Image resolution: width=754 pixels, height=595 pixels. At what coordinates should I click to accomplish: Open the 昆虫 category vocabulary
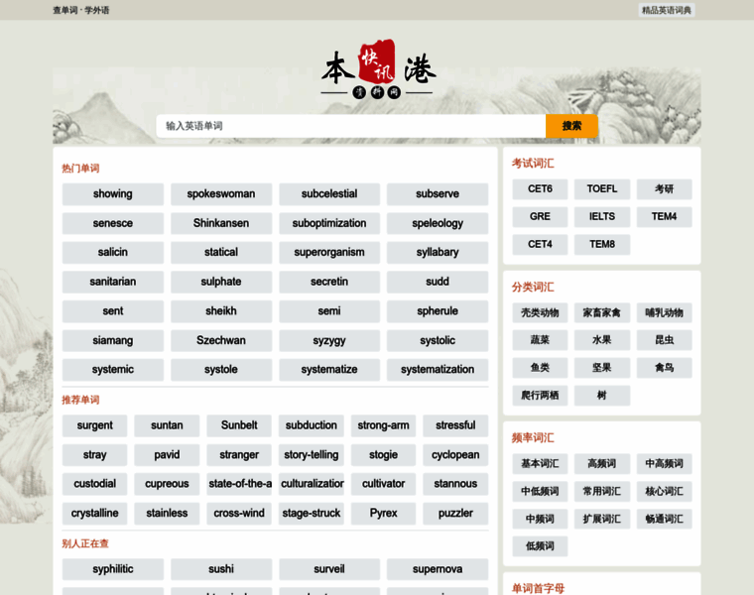coord(664,340)
